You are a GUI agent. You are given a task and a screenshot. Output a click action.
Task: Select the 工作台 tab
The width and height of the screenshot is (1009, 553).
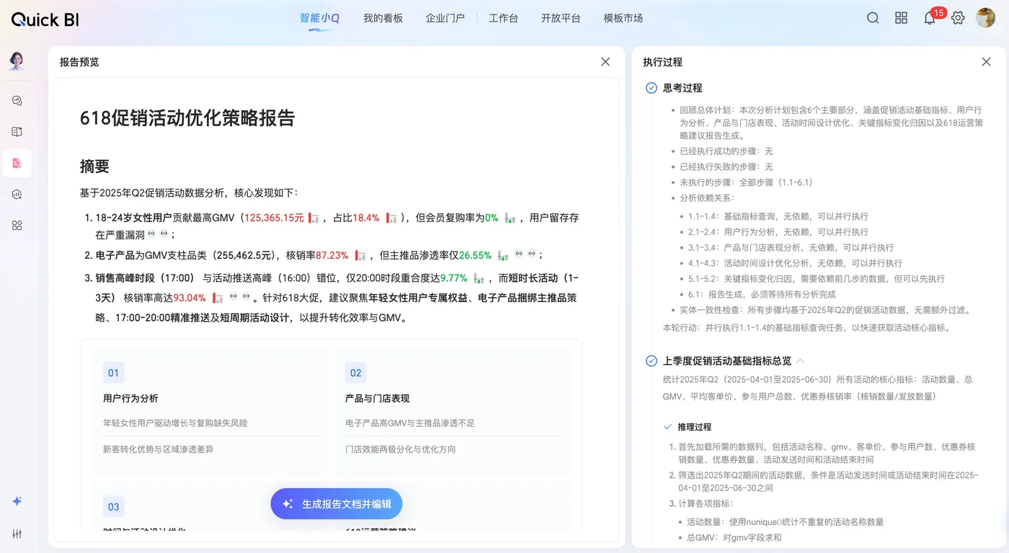(x=503, y=18)
